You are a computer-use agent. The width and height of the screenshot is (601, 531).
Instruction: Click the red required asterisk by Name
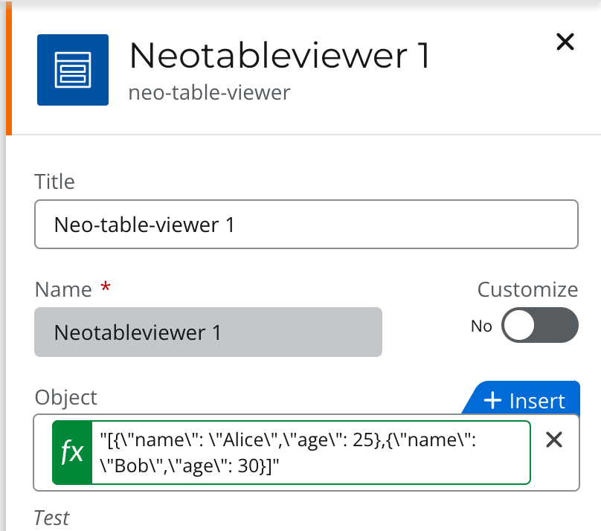pos(106,288)
